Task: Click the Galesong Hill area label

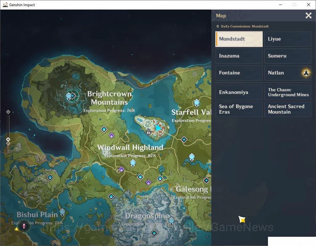Action: [x=193, y=189]
